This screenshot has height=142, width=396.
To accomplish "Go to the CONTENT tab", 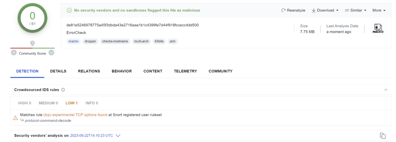I will pos(153,71).
